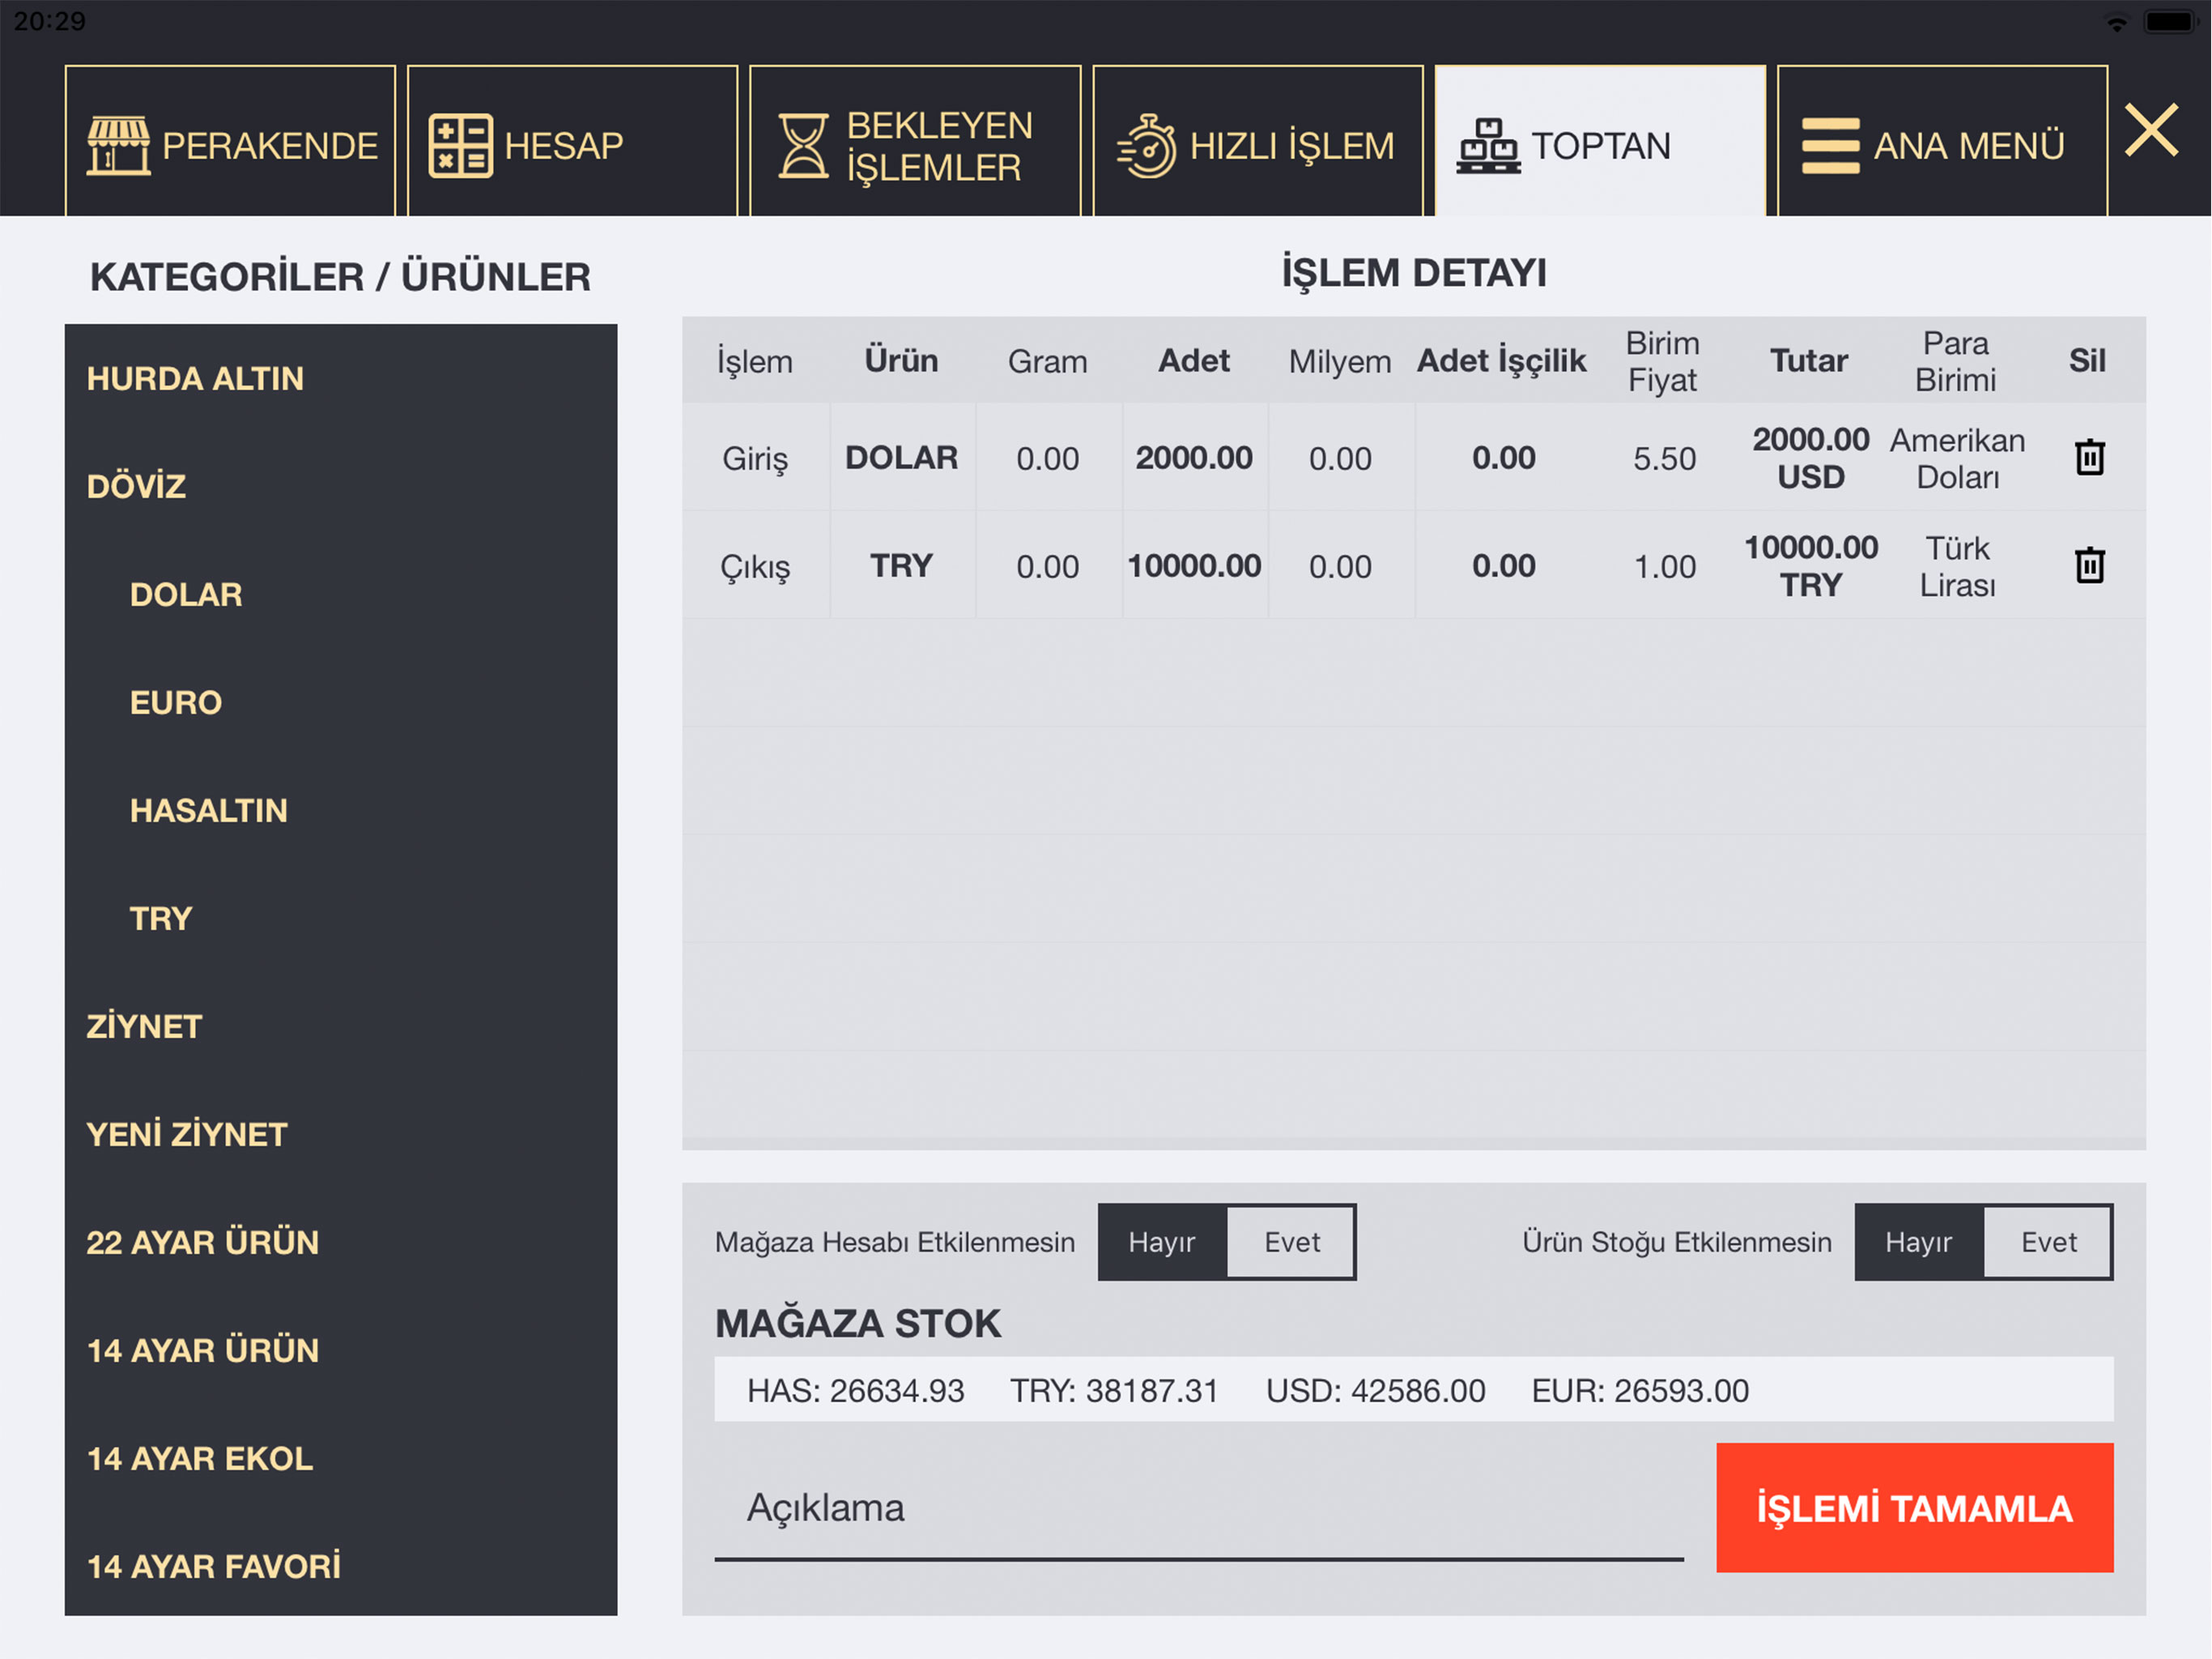Click the 10000.00 TRY amount cell
This screenshot has height=1659, width=2212.
point(1811,566)
